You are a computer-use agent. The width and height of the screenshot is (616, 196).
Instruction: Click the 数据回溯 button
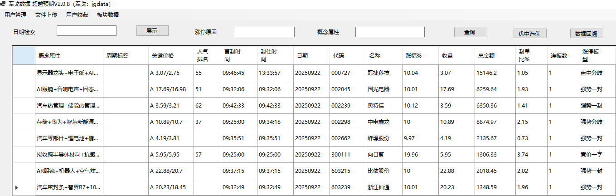pyautogui.click(x=586, y=34)
